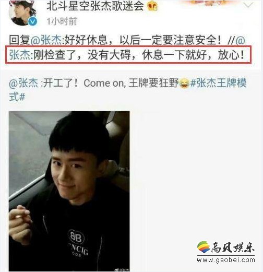Click the Weibo watermark on photo
The height and width of the screenshot is (272, 263).
point(122,270)
